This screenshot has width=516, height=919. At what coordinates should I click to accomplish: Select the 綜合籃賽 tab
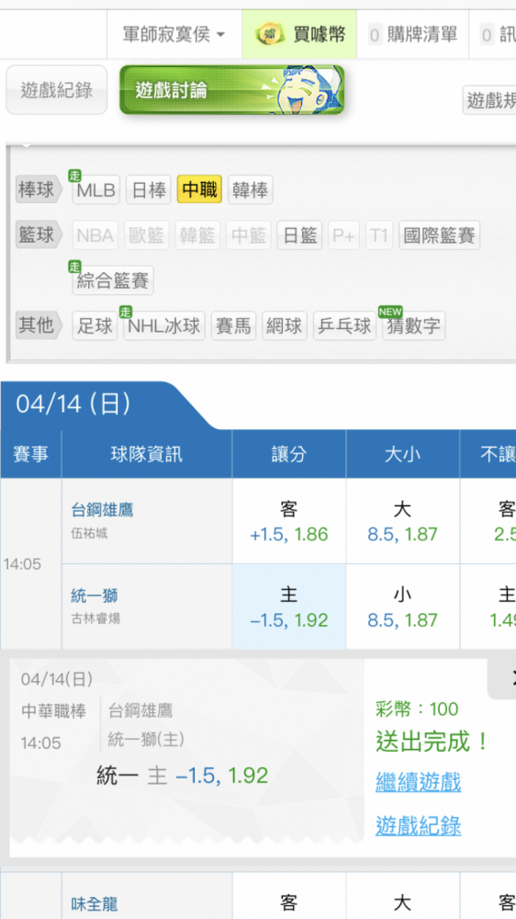(x=113, y=280)
